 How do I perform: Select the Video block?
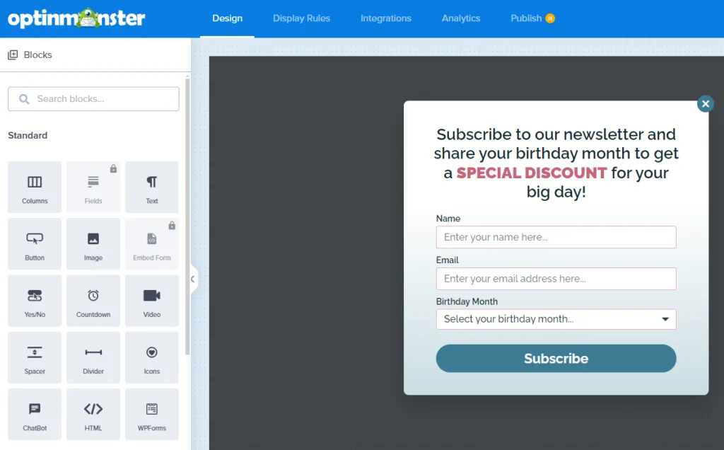(152, 301)
